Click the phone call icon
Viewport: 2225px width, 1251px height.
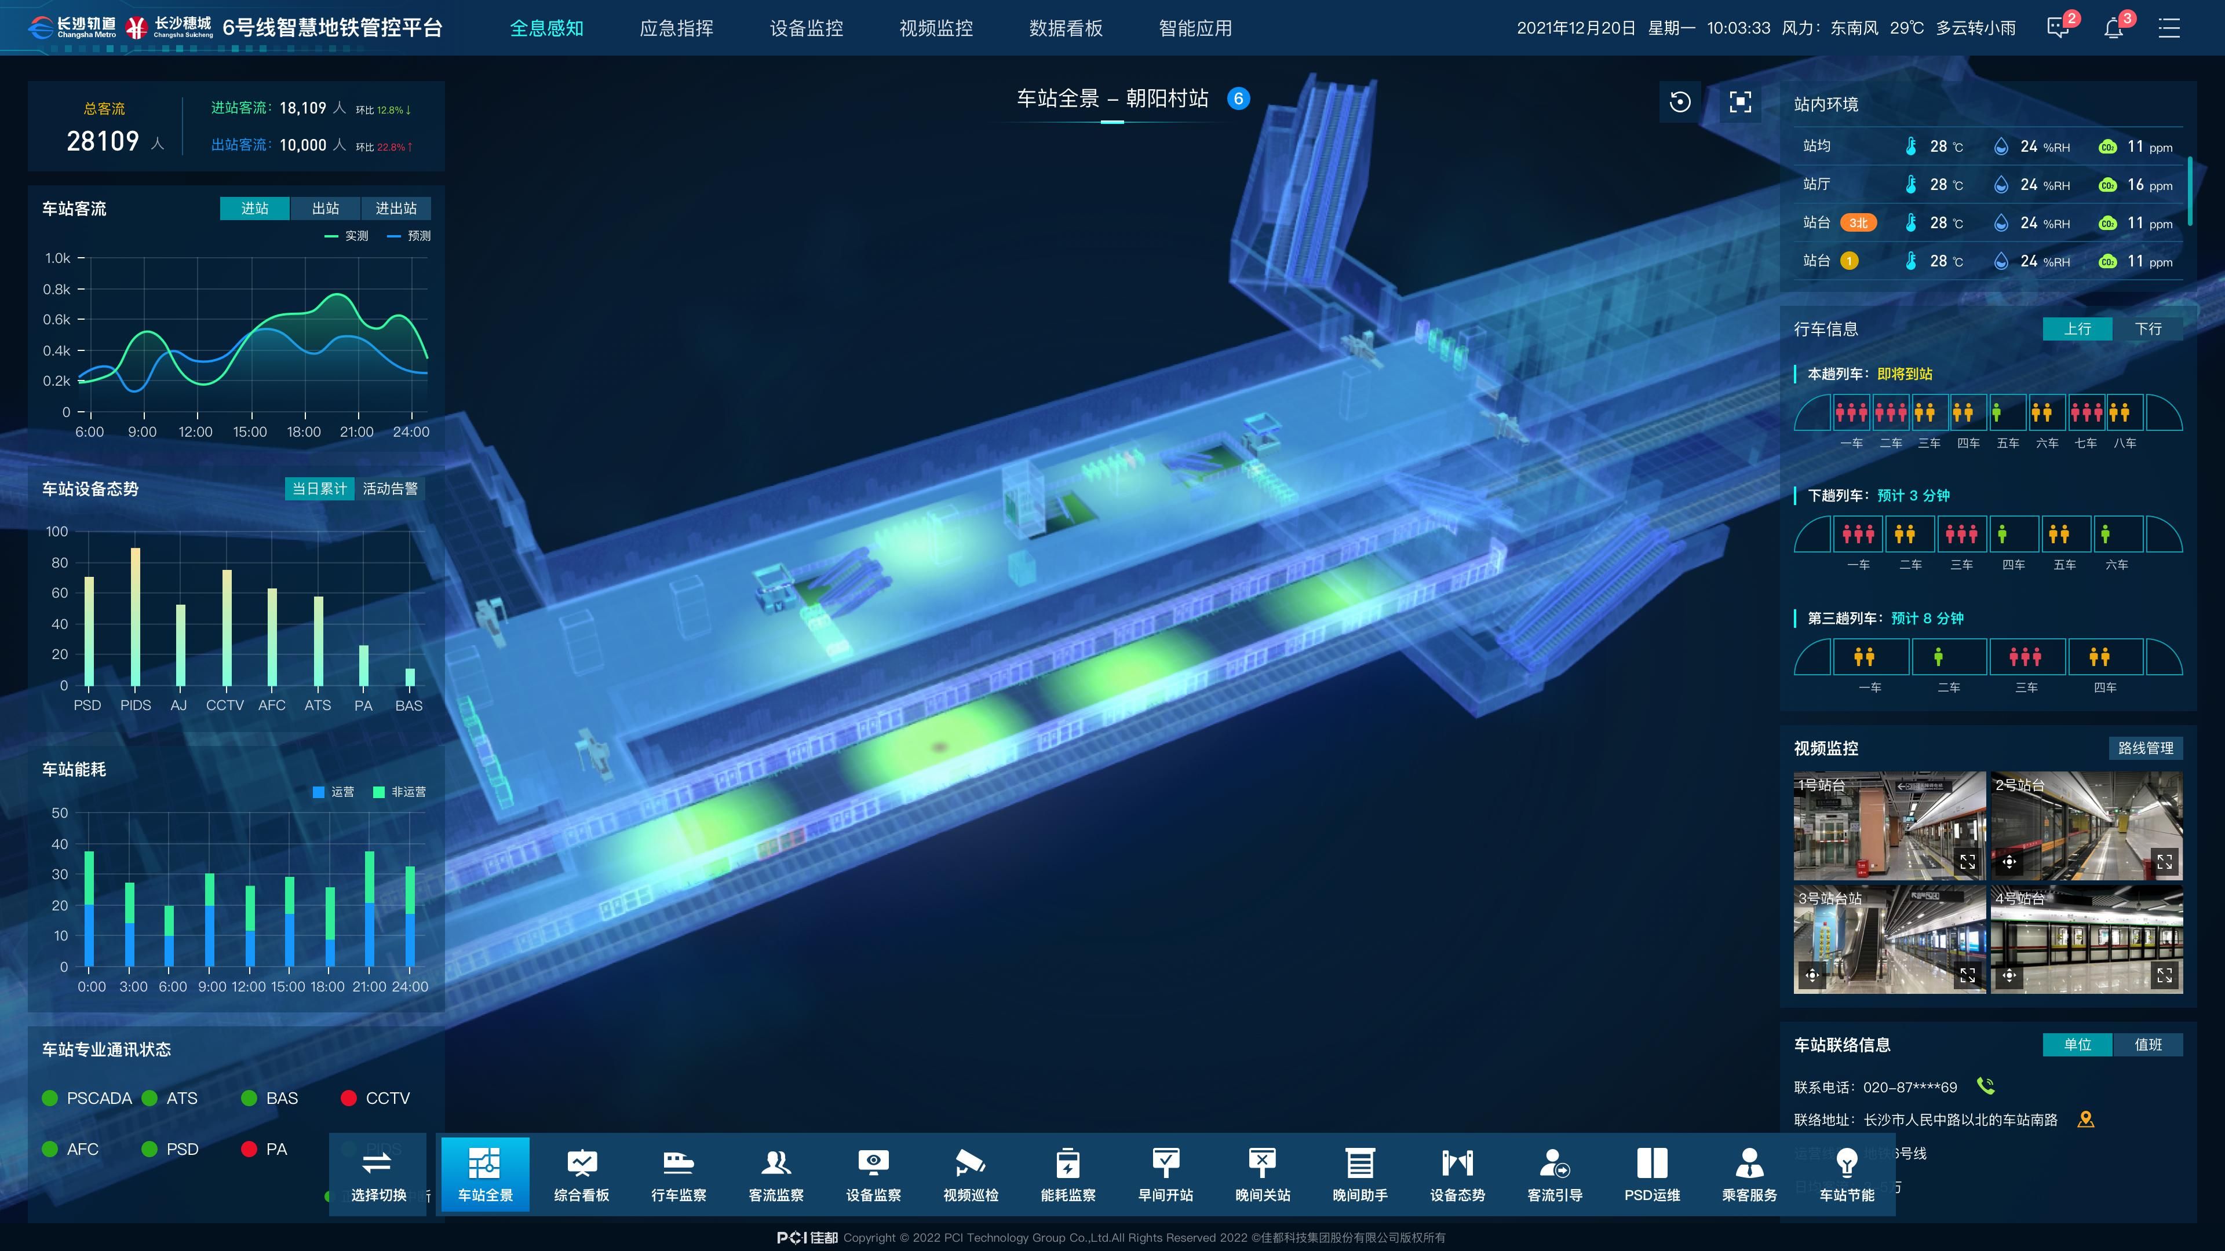[1986, 1085]
